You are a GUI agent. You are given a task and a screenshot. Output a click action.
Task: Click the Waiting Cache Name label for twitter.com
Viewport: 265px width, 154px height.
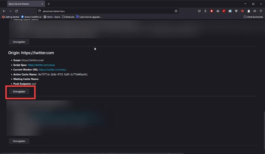tap(26, 79)
